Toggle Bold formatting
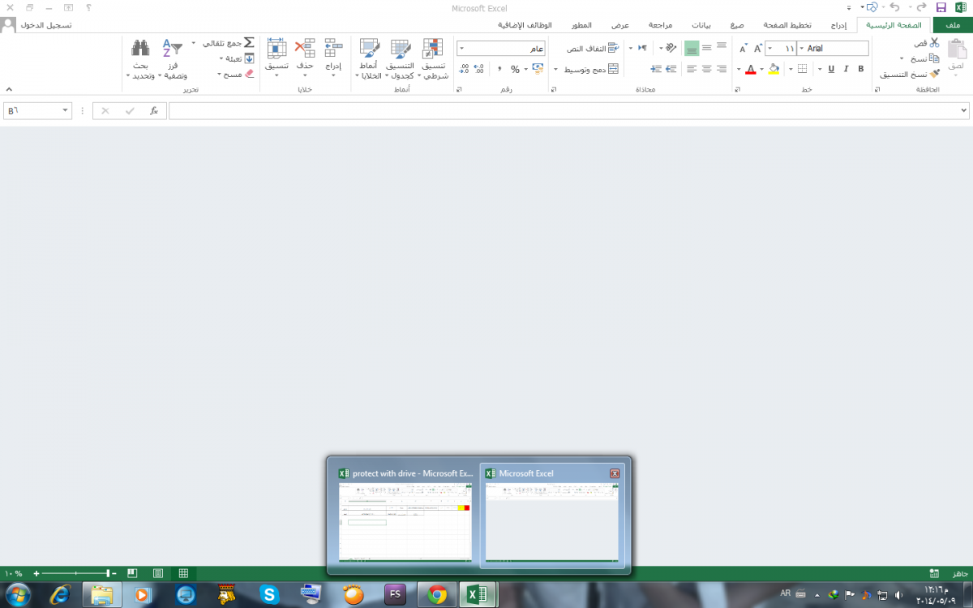This screenshot has width=973, height=608. 861,69
